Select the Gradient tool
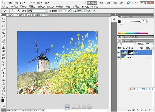This screenshot has height=112, width=155. point(4,58)
